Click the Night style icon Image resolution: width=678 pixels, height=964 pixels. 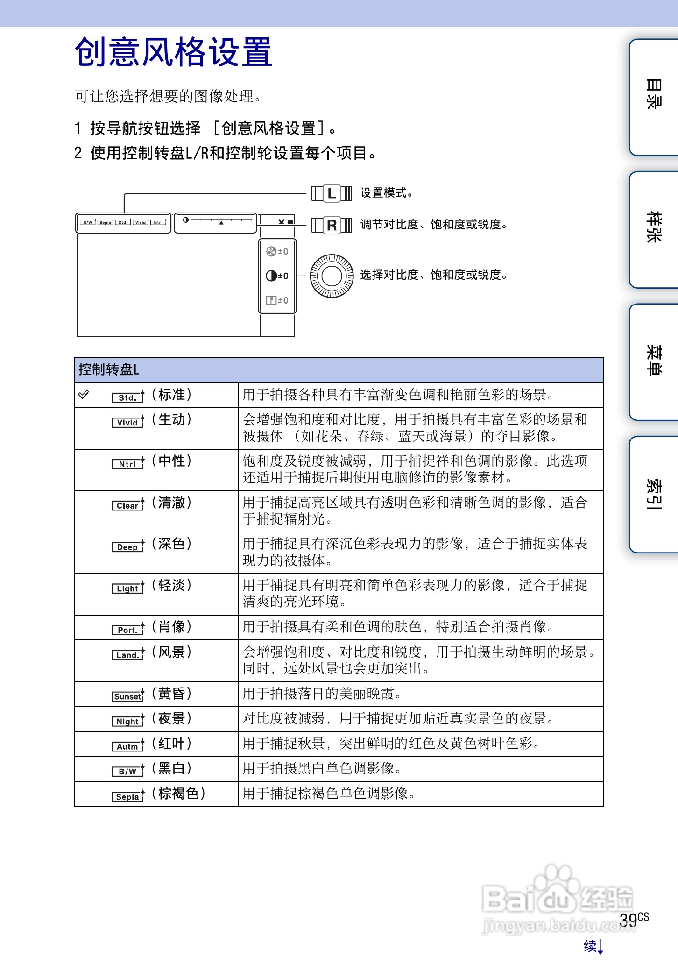click(x=128, y=721)
